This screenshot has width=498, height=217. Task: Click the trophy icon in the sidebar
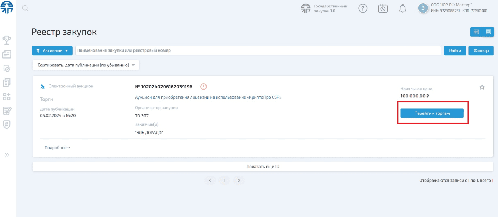click(7, 40)
